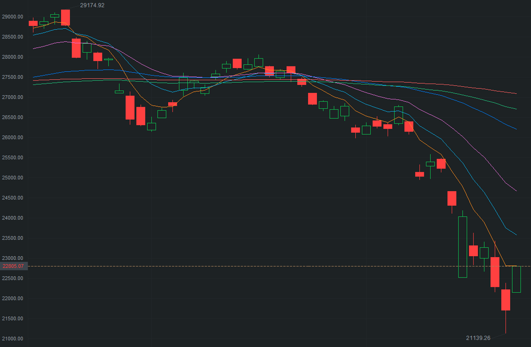Click the 24500.00 axis label
This screenshot has width=531, height=347.
point(13,198)
